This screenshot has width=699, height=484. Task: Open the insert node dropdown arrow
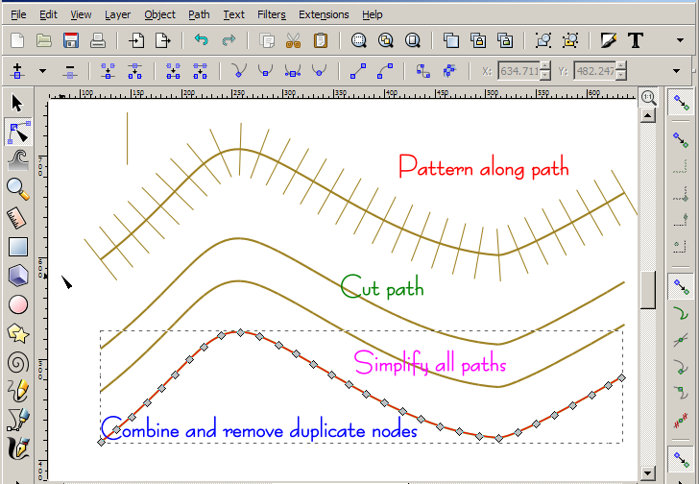tap(42, 71)
